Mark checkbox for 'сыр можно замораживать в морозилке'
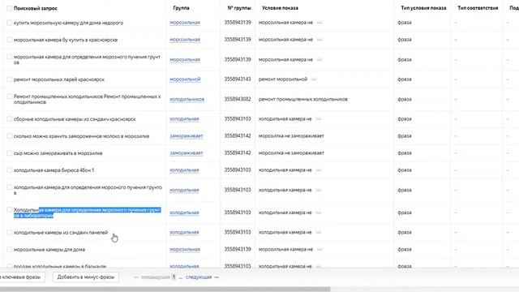The height and width of the screenshot is (292, 519). point(9,153)
